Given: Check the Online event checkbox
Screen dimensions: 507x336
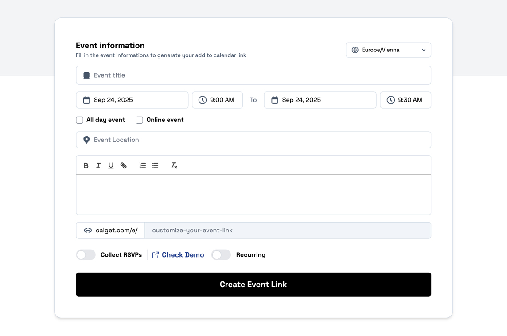Looking at the screenshot, I should click(x=140, y=120).
